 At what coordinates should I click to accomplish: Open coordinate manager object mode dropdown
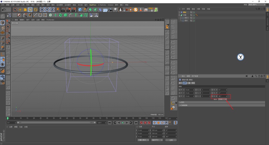coord(143,140)
